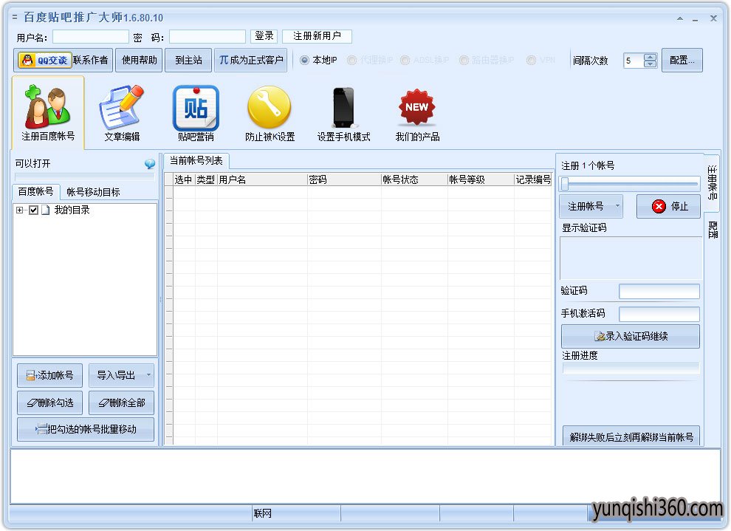731x531 pixels.
Task: Open the 文章编辑 article editor icon
Action: [122, 113]
